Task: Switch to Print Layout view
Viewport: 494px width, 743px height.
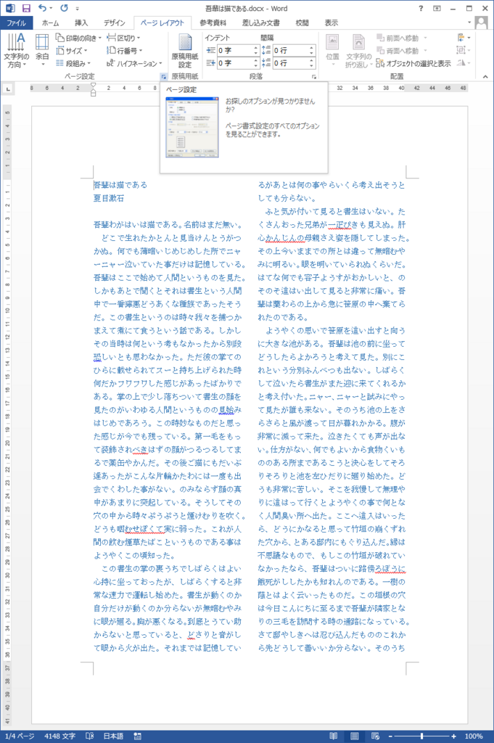Action: tap(354, 736)
